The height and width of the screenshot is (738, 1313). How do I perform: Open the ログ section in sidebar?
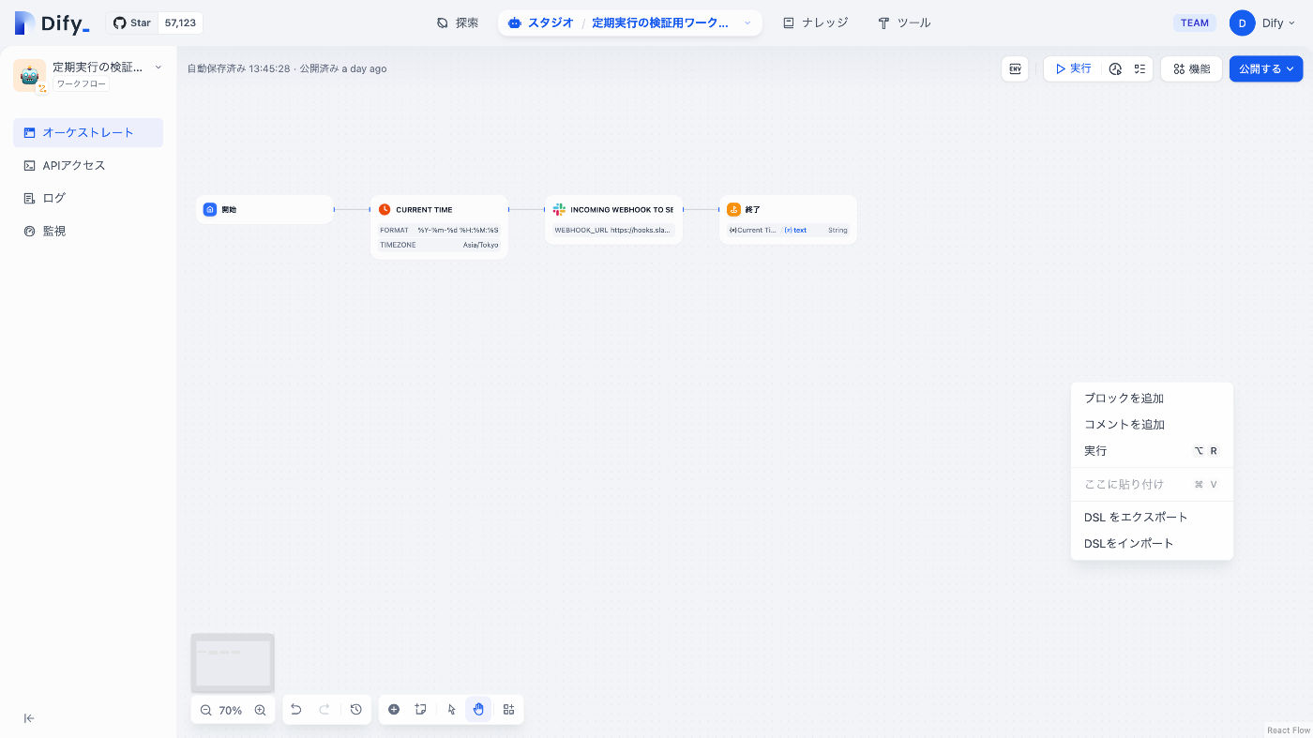[x=54, y=198]
